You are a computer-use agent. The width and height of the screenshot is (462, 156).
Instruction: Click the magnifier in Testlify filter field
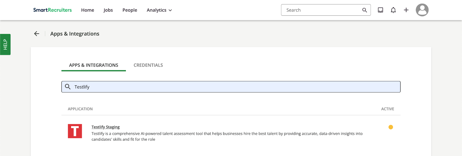68,87
